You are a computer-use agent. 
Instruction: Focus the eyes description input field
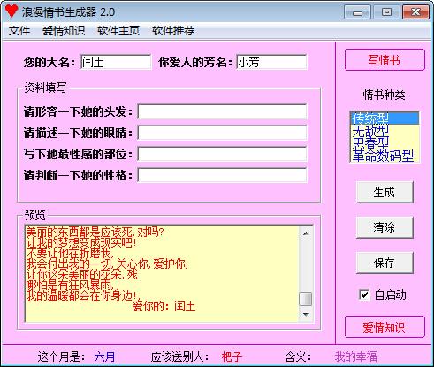point(222,133)
